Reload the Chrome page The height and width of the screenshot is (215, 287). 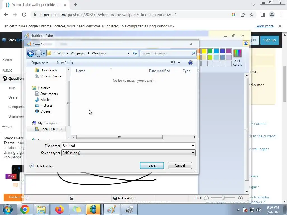[24, 15]
